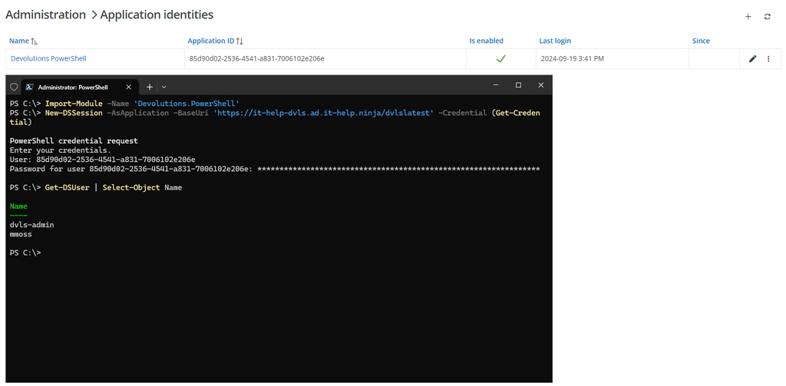Select the Administrator: PowerShell tab
The image size is (786, 386).
(73, 87)
